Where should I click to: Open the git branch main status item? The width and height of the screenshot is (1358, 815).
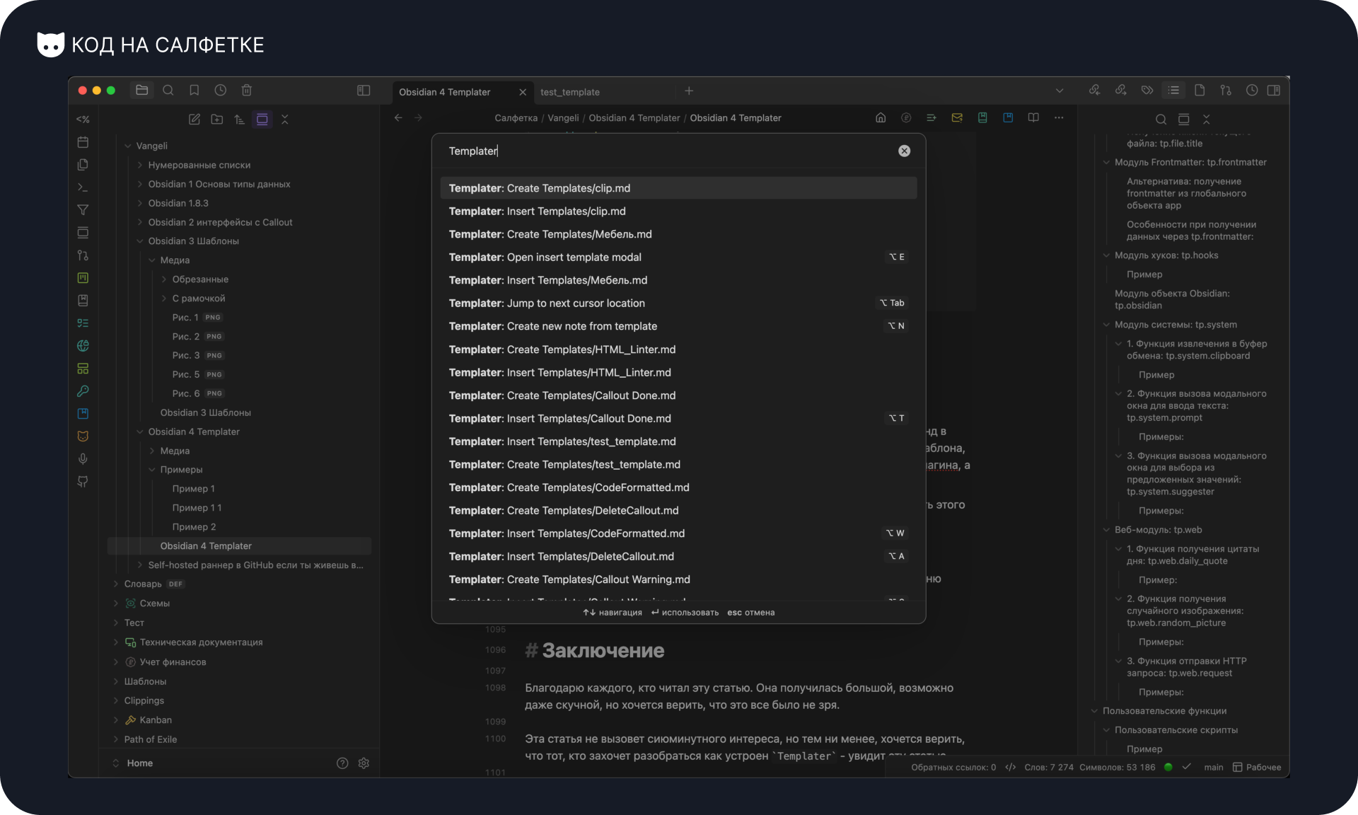[x=1214, y=768]
